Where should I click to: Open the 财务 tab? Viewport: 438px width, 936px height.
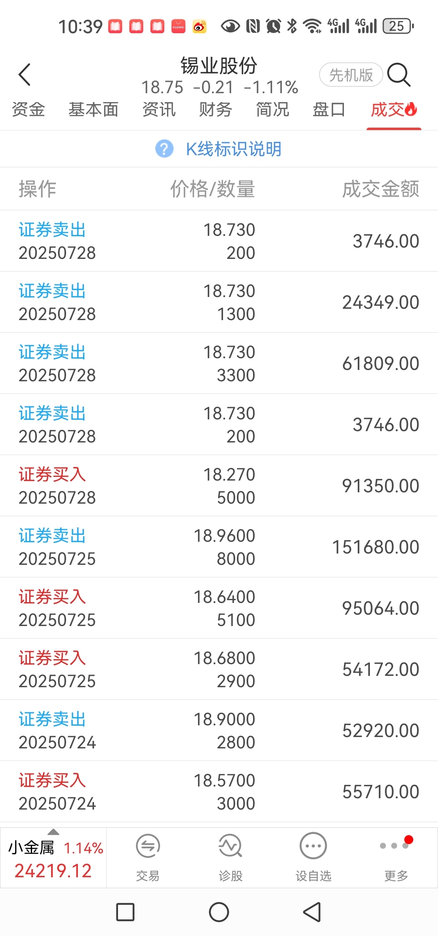tap(215, 109)
